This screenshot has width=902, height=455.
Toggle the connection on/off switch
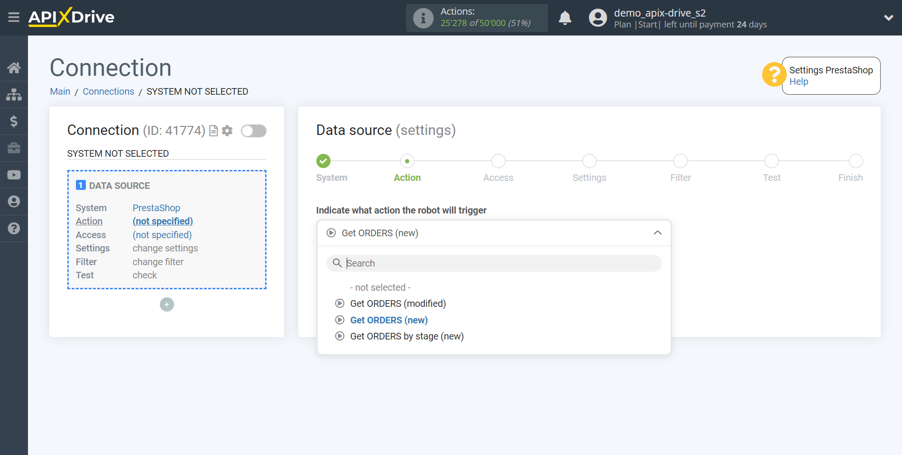pyautogui.click(x=253, y=131)
